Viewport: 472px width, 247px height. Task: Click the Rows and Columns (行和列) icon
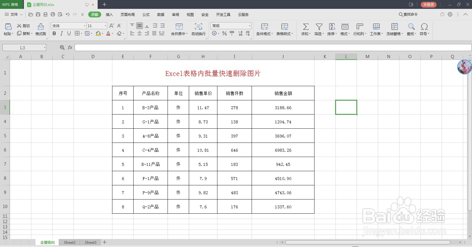pos(360,27)
